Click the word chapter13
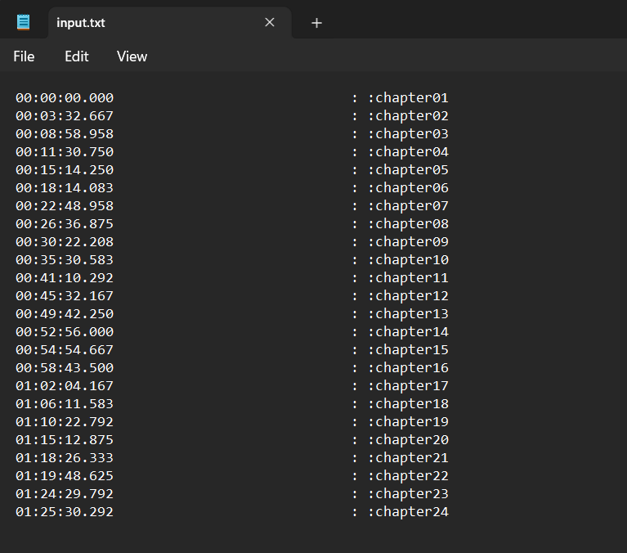The image size is (627, 553). 412,313
